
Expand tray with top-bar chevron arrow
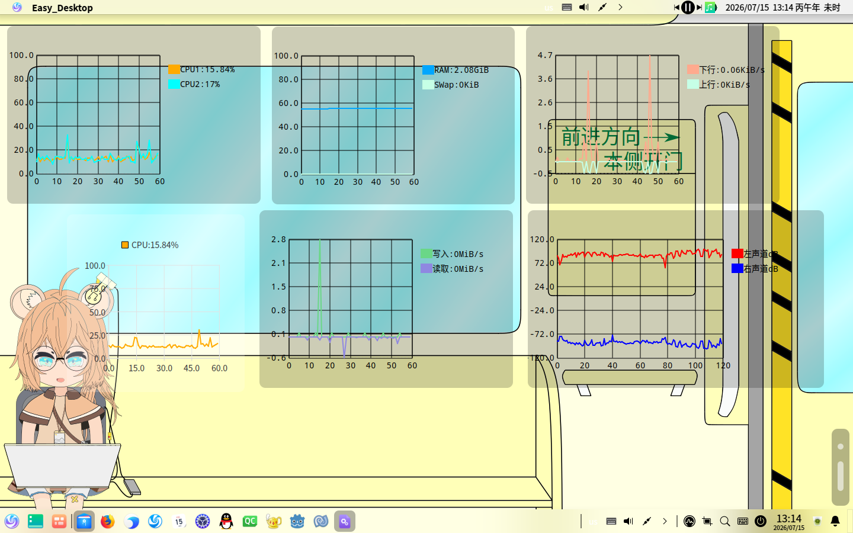620,8
